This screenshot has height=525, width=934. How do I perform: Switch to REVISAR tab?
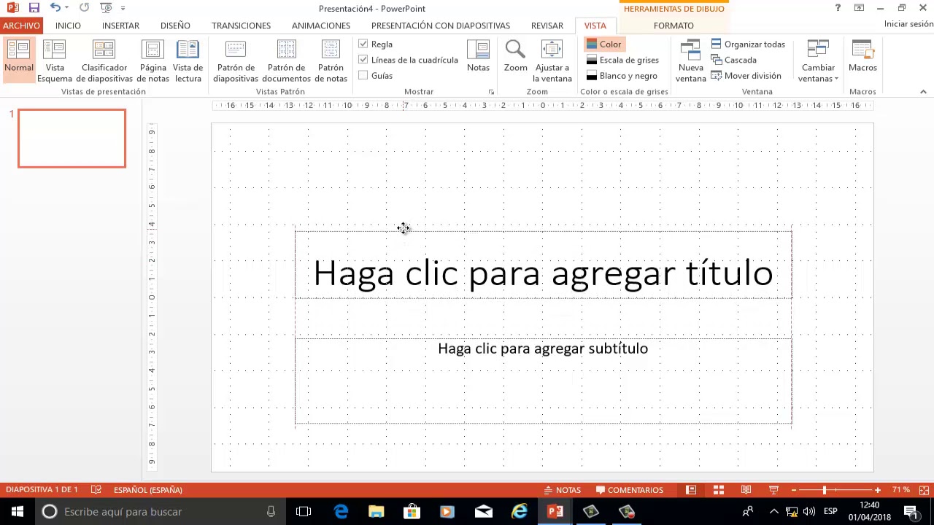[x=547, y=26]
